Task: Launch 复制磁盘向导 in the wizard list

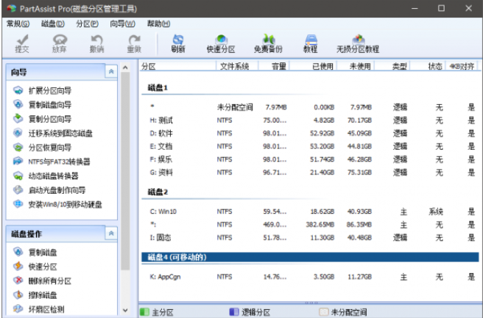Action: click(42, 104)
